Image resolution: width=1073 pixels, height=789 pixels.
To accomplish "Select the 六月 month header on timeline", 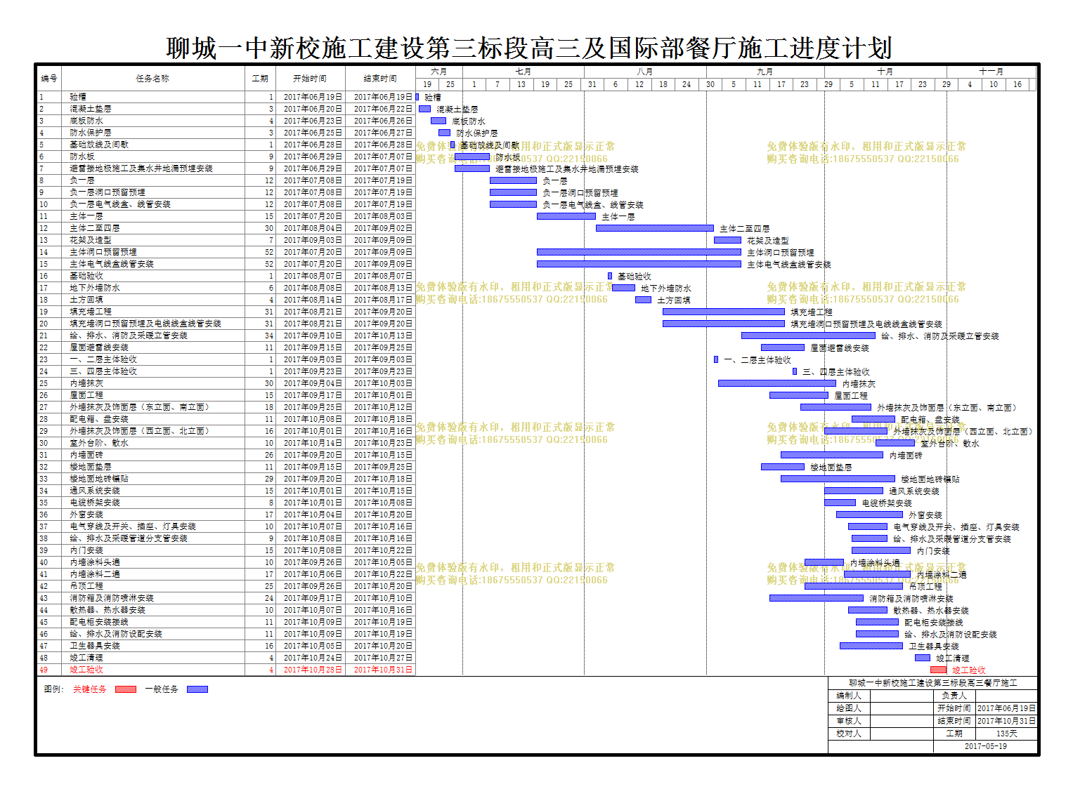I will click(439, 72).
